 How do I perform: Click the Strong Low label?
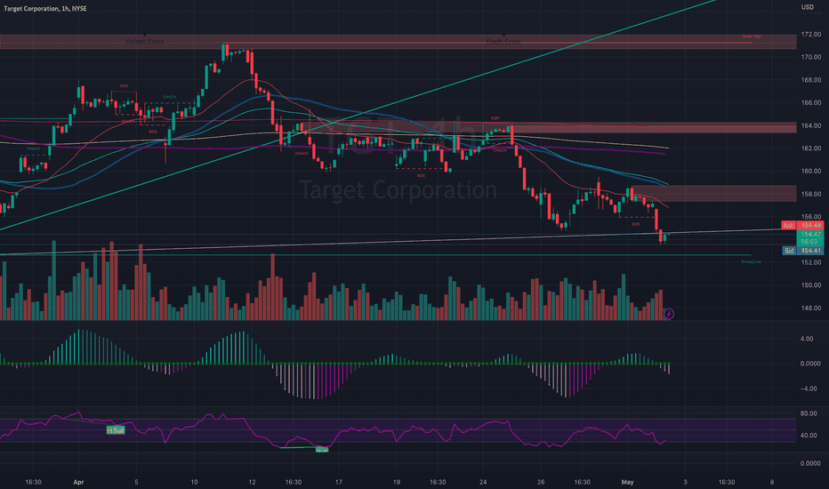pos(751,261)
